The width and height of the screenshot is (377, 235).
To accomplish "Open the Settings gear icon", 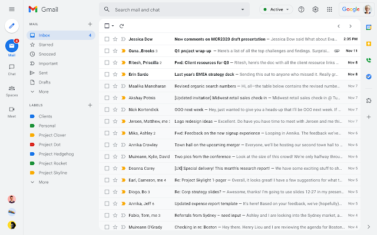I will [315, 9].
